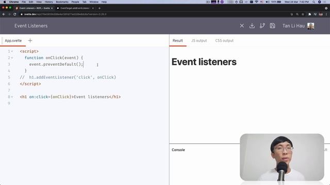The image size is (330, 185).
Task: Click the function onClick(event) line
Action: (54, 58)
